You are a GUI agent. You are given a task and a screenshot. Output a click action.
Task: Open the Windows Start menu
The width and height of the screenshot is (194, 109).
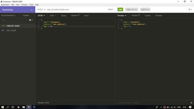2,107
